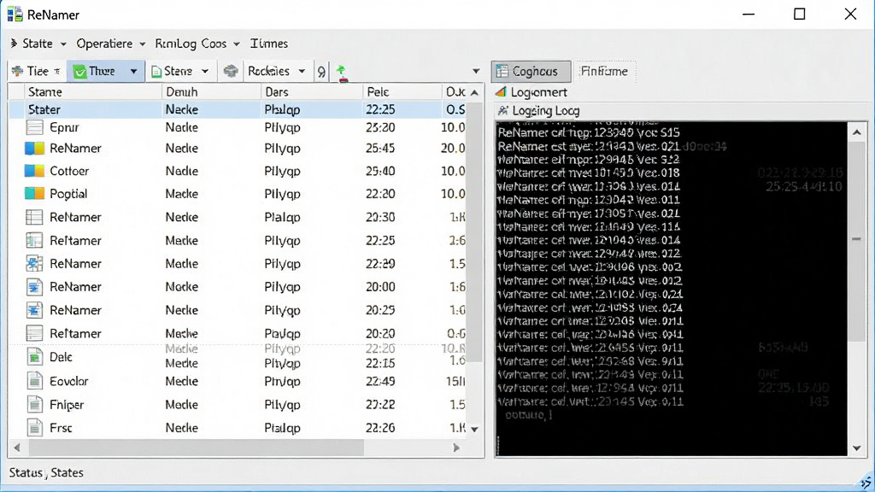Image resolution: width=875 pixels, height=492 pixels.
Task: Select the highlighted Stater row
Action: click(x=239, y=109)
